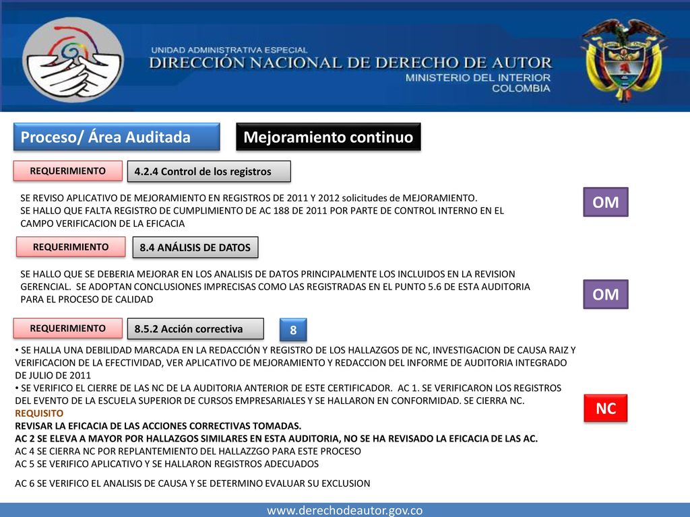Click the 'COLOMBIA' header text

tap(521, 88)
